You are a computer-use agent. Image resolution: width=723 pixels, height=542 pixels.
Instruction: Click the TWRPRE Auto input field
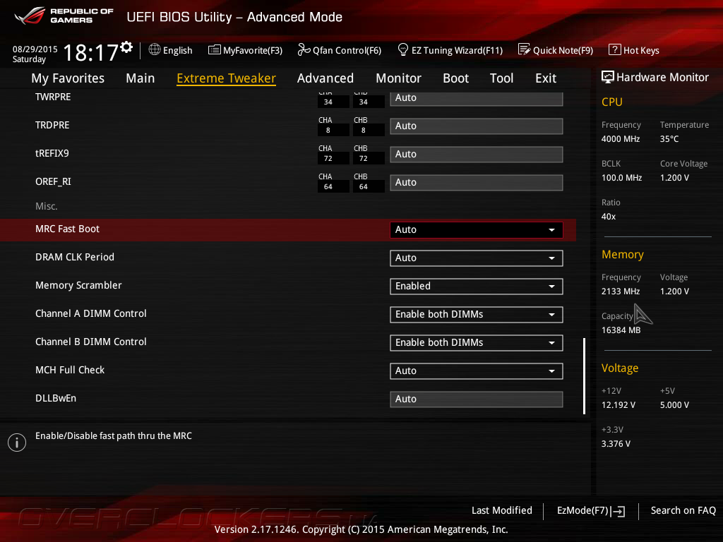point(477,98)
